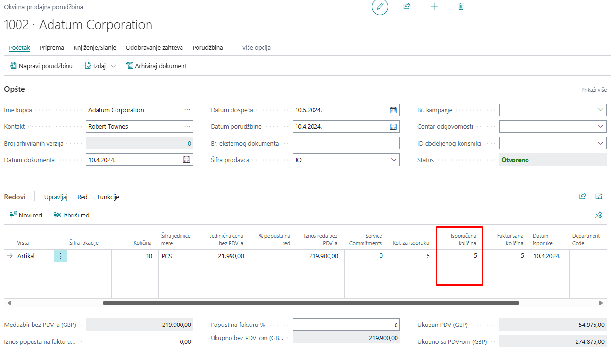Open the Centar odgovornosti dropdown

pos(600,127)
